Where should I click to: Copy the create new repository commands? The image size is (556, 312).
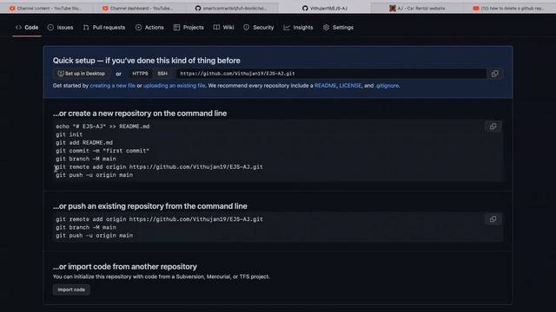[493, 127]
